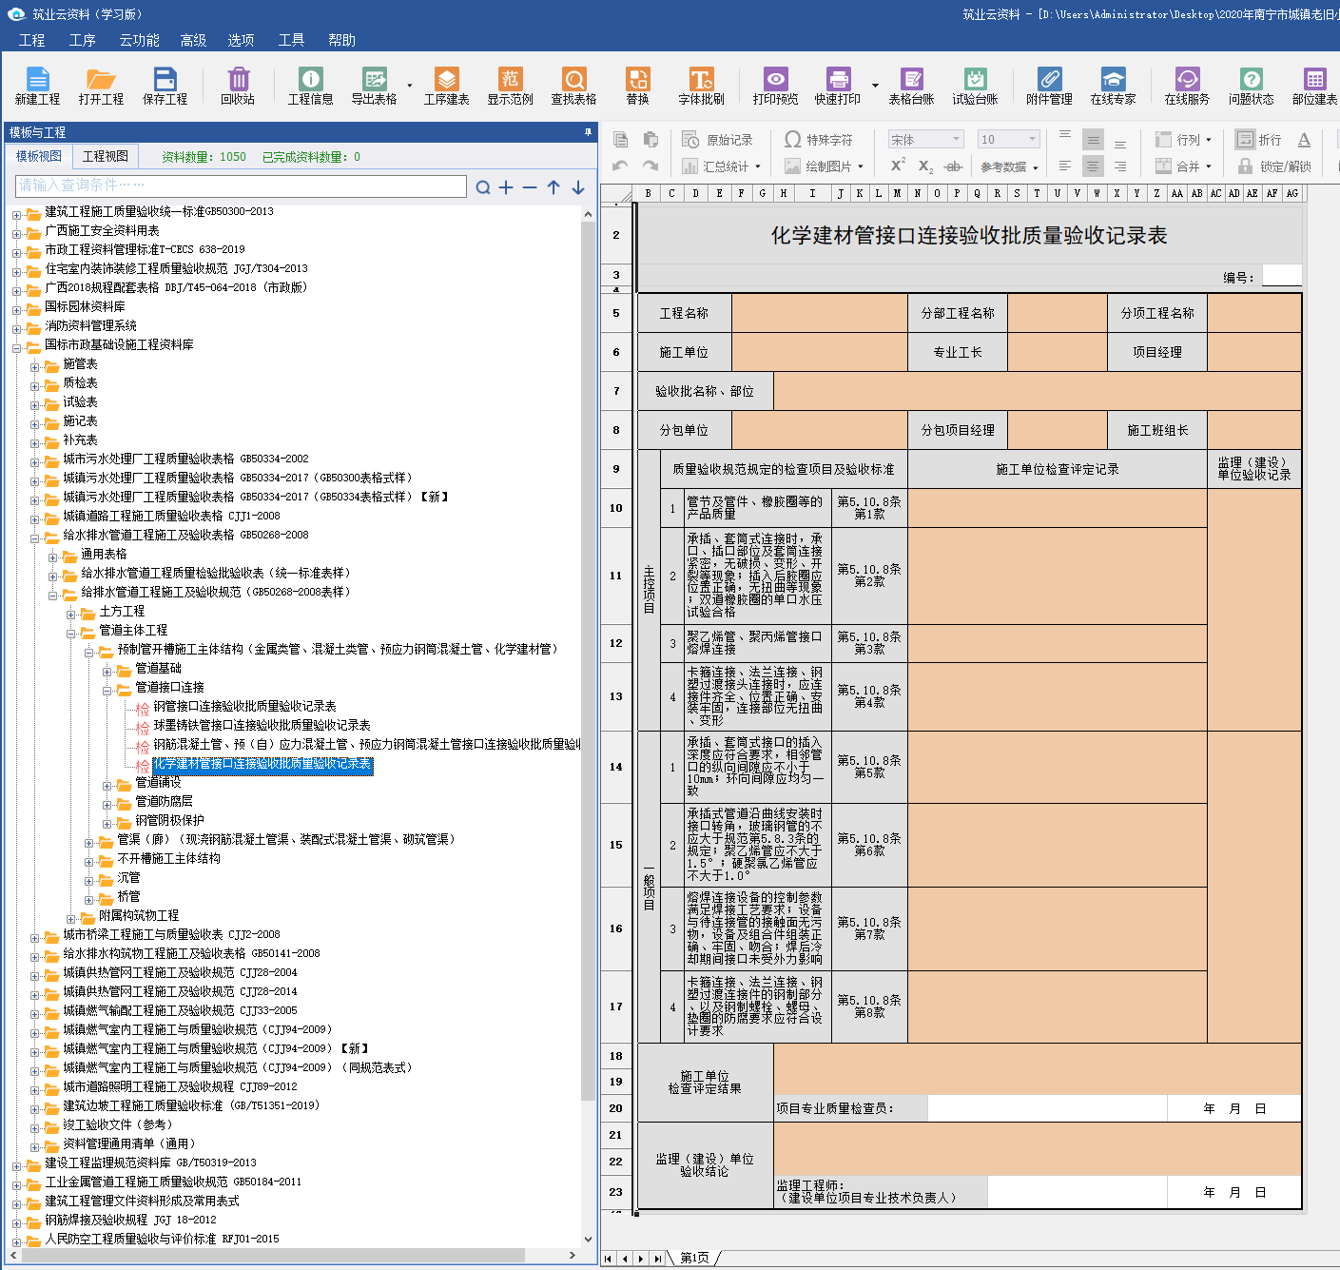Click the 替换 replace icon
Image resolution: width=1340 pixels, height=1270 pixels.
638,86
